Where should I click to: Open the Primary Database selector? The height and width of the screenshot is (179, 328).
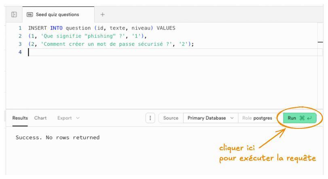210,118
